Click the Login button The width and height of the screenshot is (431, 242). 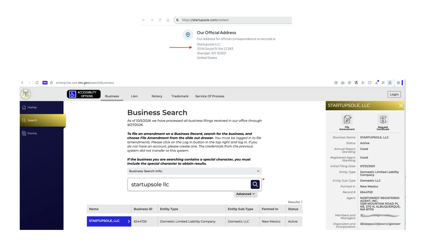point(394,94)
